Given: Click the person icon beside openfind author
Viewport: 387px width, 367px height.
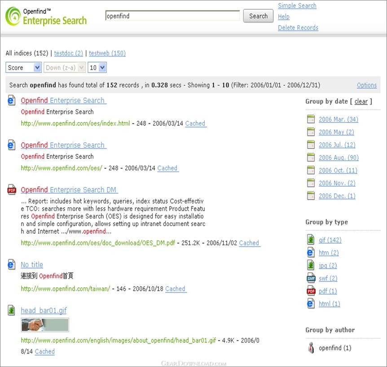Looking at the screenshot, I should [311, 348].
